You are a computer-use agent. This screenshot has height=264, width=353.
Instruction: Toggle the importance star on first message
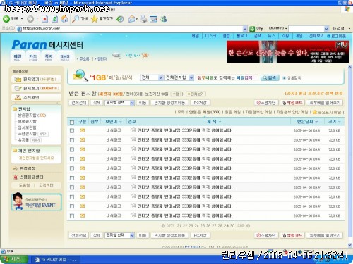pyautogui.click(x=133, y=130)
